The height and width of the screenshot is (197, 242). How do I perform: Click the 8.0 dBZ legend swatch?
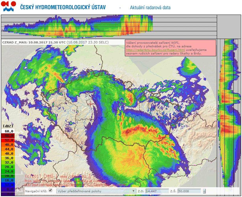(x=8, y=189)
